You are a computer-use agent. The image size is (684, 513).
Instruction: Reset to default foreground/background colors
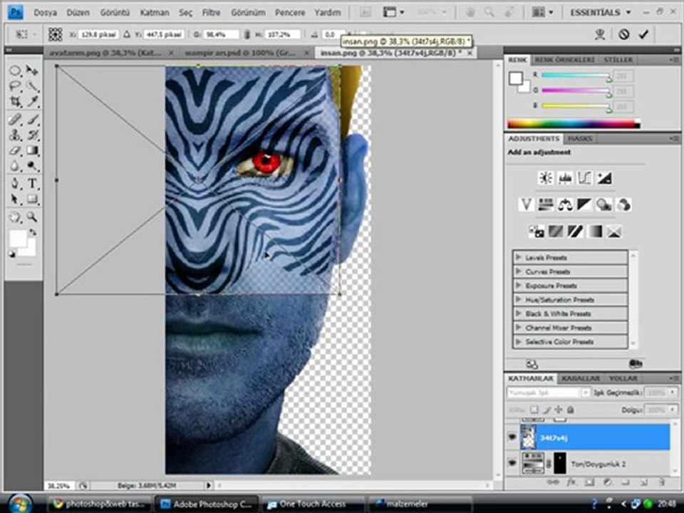(12, 255)
